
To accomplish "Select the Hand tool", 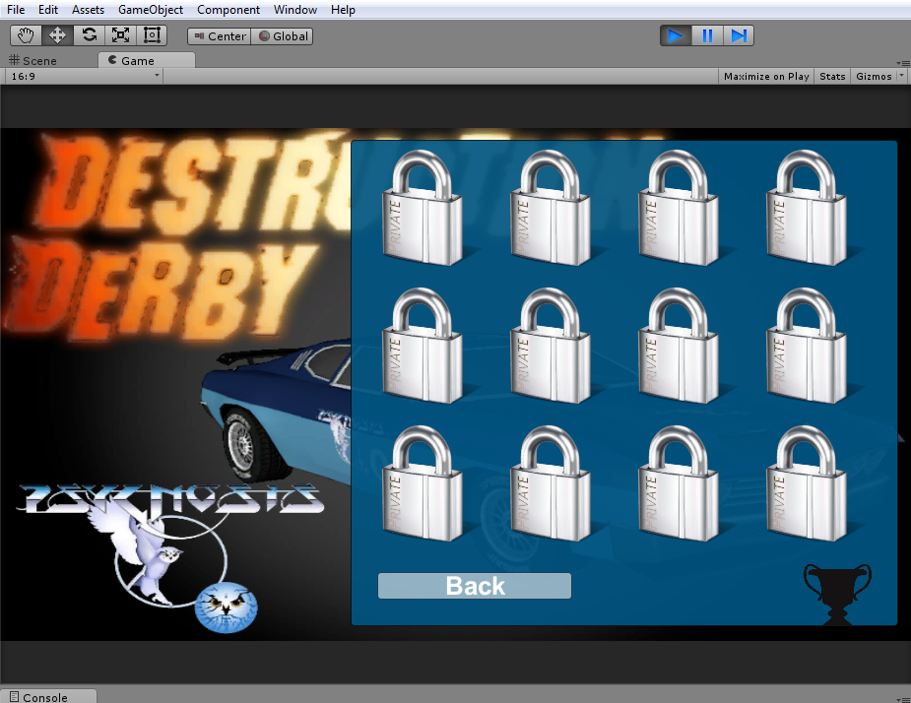I will click(25, 34).
